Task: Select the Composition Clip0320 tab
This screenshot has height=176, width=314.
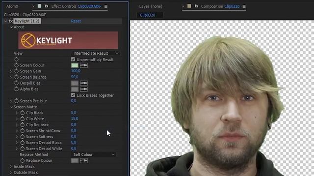Action: click(220, 6)
